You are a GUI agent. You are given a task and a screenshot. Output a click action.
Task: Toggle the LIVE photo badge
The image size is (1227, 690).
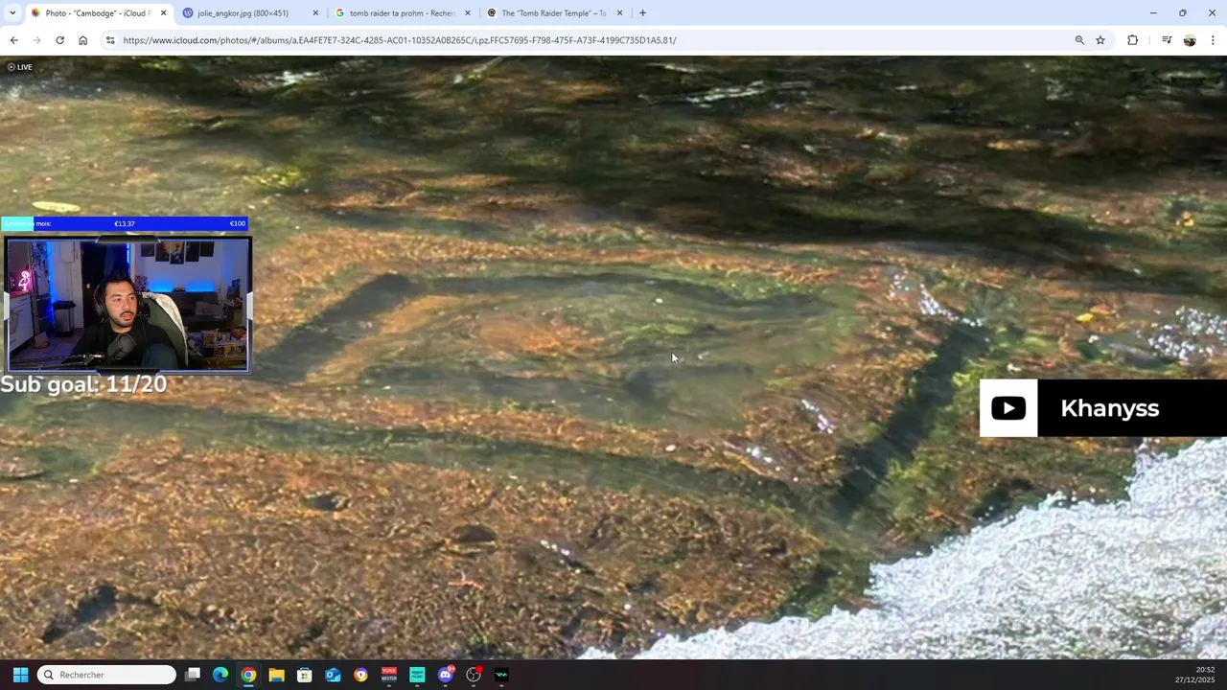pyautogui.click(x=19, y=67)
